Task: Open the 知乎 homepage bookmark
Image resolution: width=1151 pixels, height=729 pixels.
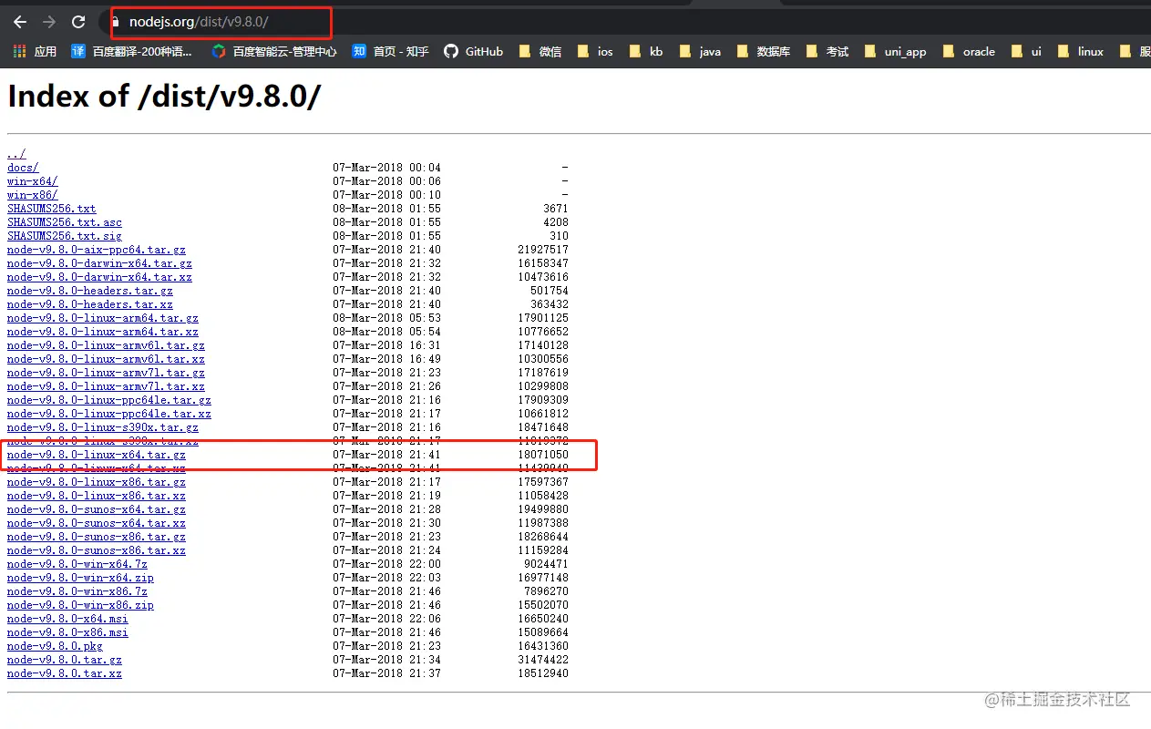Action: pos(391,52)
